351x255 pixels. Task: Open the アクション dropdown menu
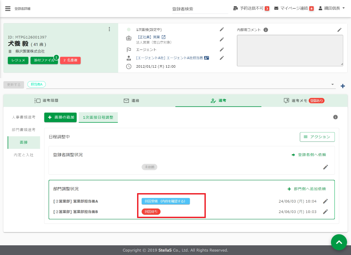pos(317,137)
